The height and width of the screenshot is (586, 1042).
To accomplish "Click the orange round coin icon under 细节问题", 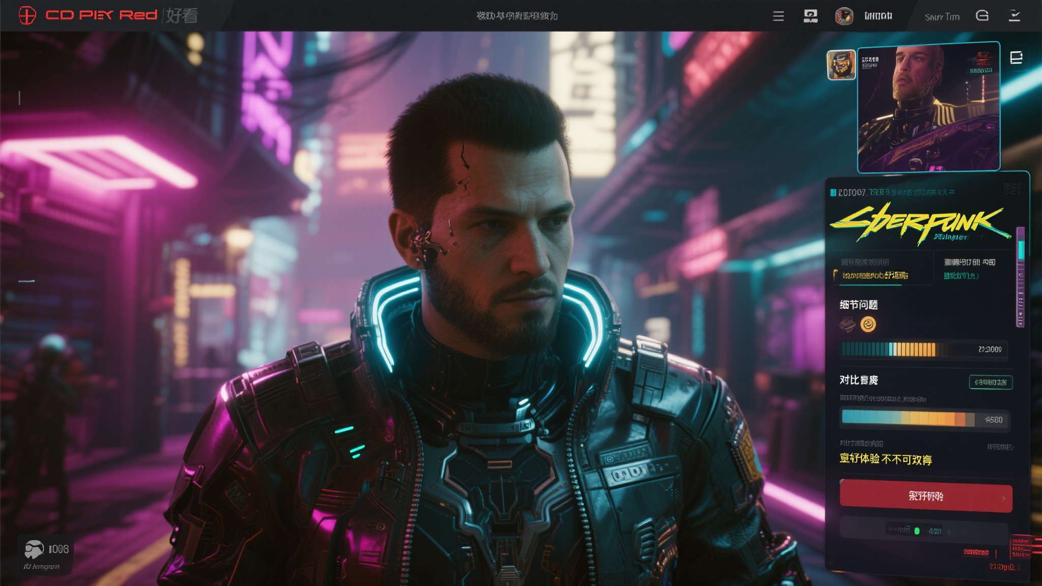I will pos(868,324).
